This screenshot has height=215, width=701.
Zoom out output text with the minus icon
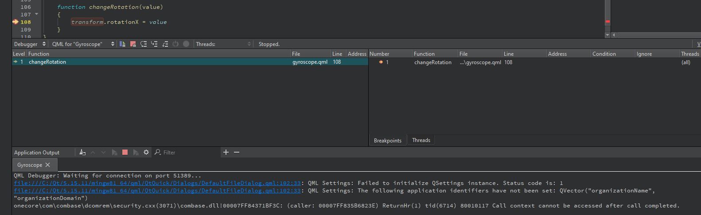pos(237,152)
